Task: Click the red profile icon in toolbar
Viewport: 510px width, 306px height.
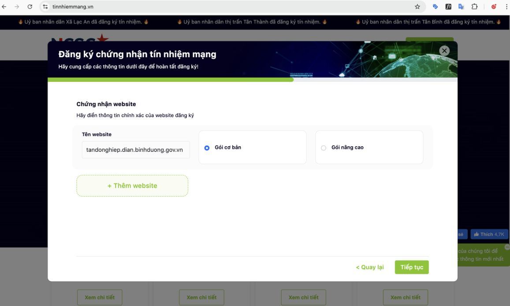Action: tap(494, 7)
